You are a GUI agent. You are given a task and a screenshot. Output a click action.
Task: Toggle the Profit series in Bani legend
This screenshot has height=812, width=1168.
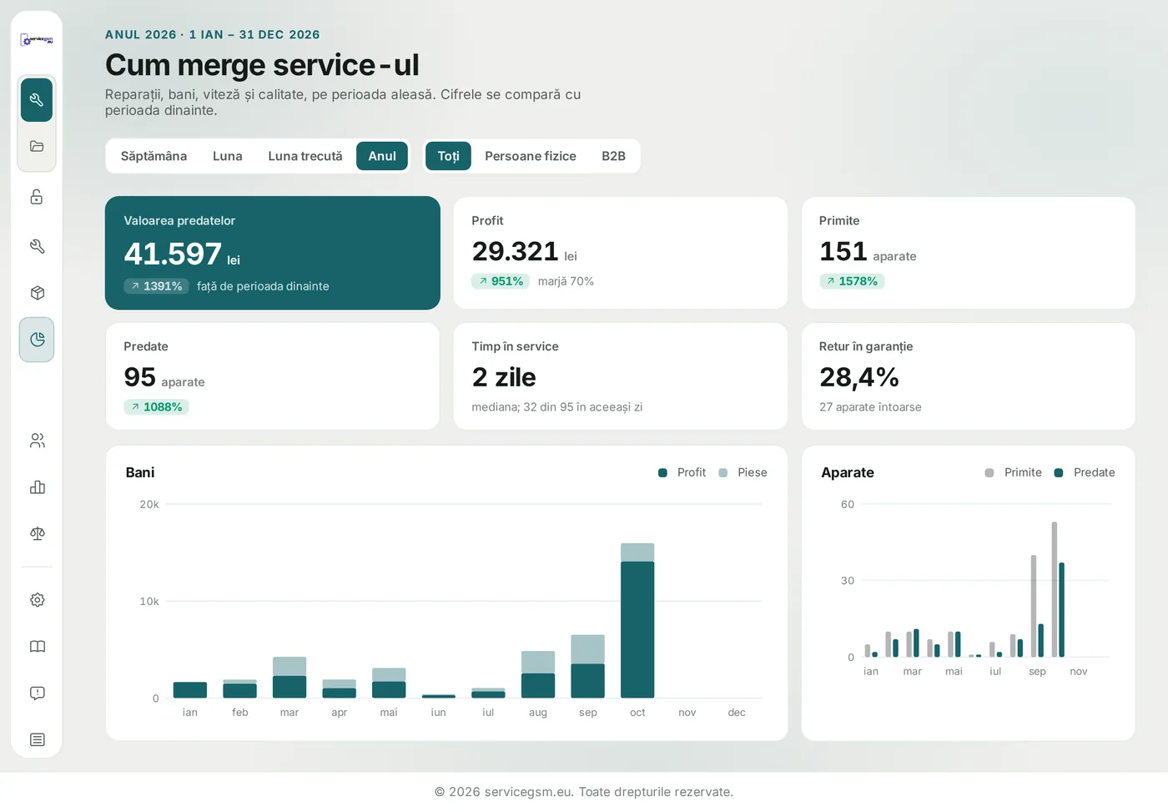[682, 472]
